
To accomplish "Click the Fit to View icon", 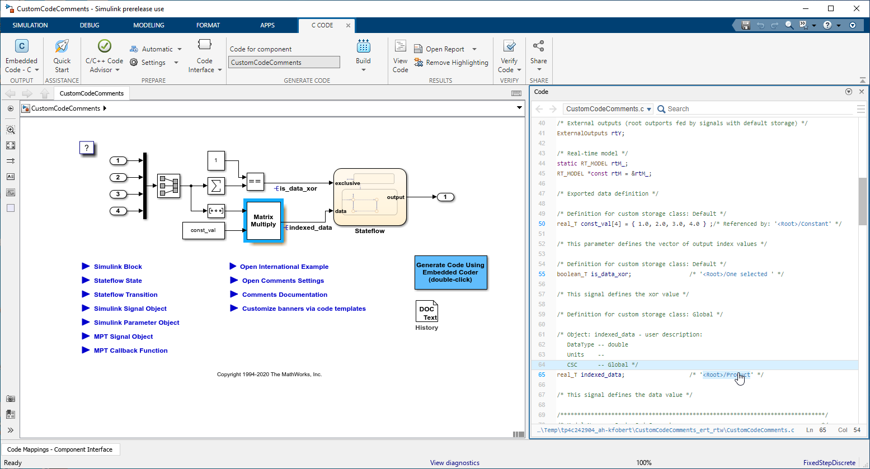I will coord(11,145).
